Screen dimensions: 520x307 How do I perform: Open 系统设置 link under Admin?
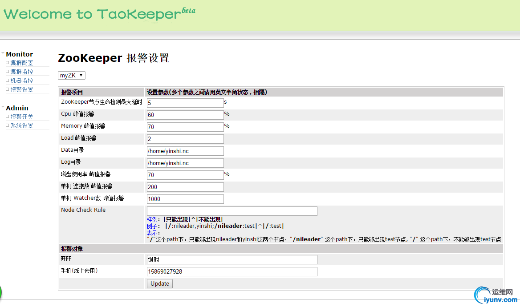21,125
